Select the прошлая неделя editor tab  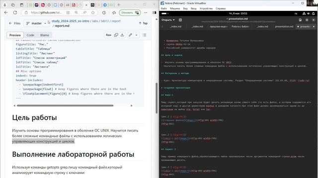219,26
